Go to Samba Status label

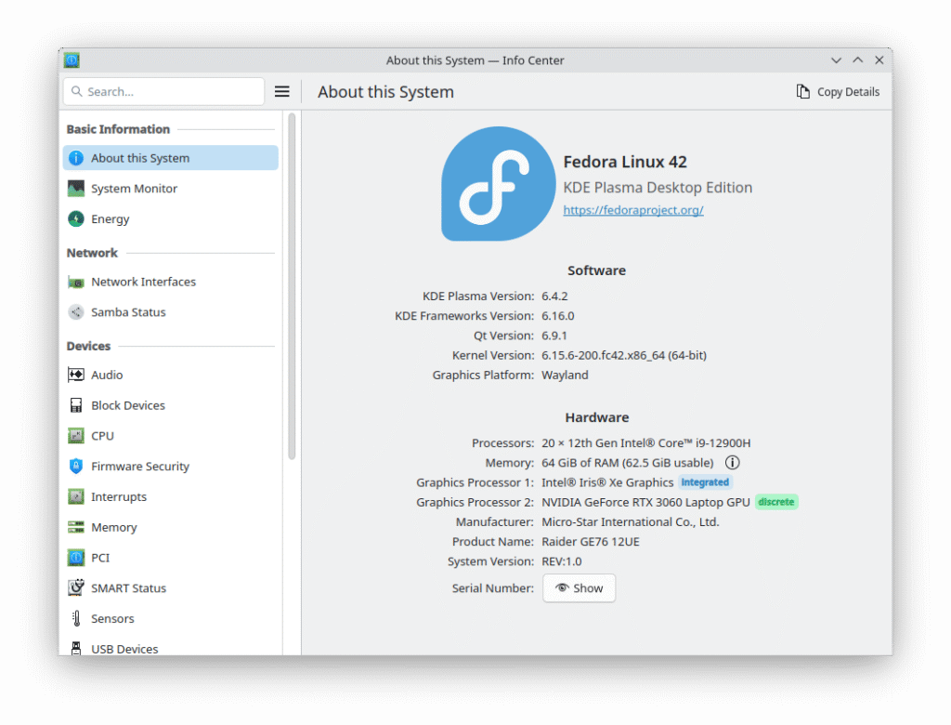point(128,312)
